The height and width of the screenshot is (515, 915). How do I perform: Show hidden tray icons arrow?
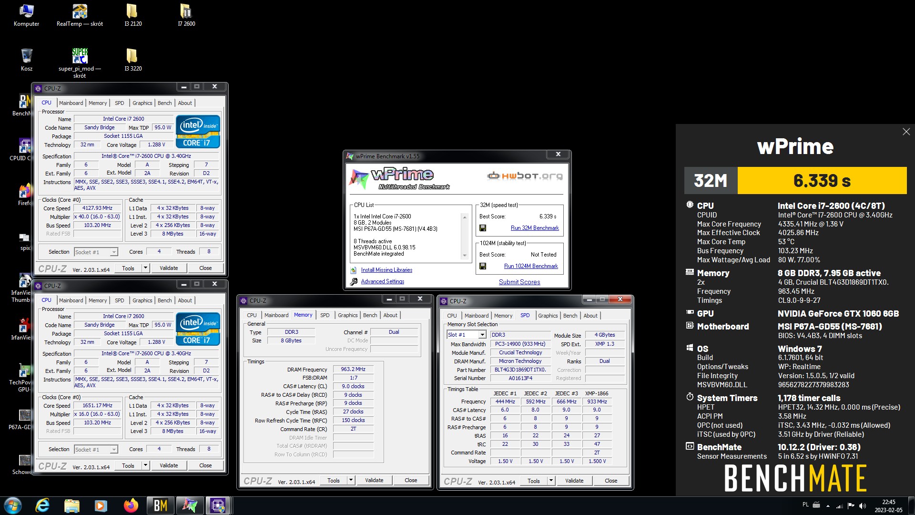pyautogui.click(x=828, y=505)
